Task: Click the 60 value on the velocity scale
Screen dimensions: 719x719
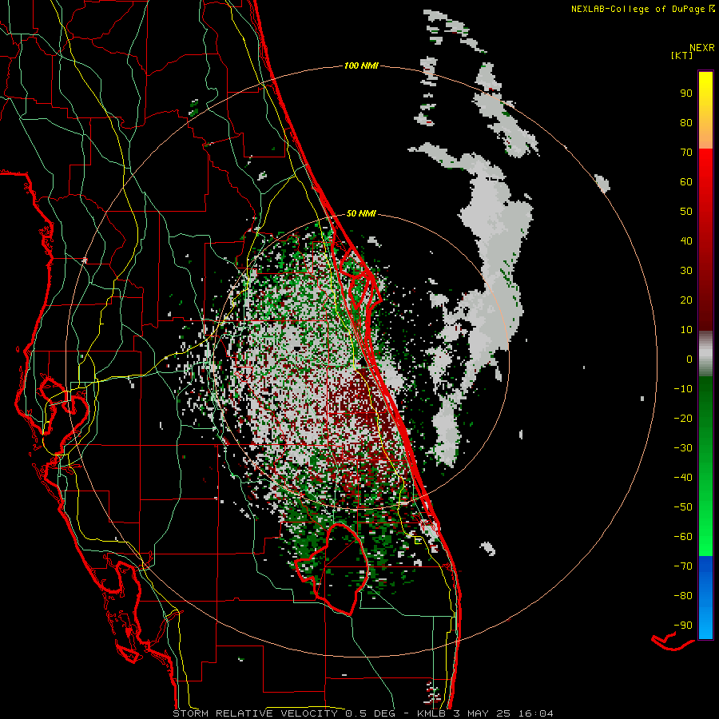Action: click(686, 181)
